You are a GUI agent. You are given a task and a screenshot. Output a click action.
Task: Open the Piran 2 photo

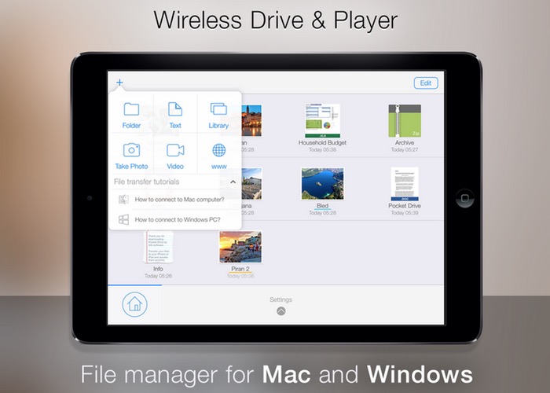click(x=240, y=247)
